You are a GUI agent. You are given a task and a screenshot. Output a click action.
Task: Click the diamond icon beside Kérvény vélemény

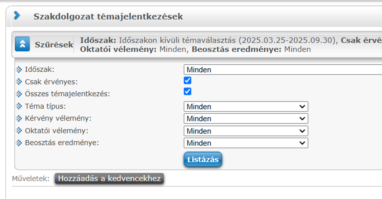[19, 119]
